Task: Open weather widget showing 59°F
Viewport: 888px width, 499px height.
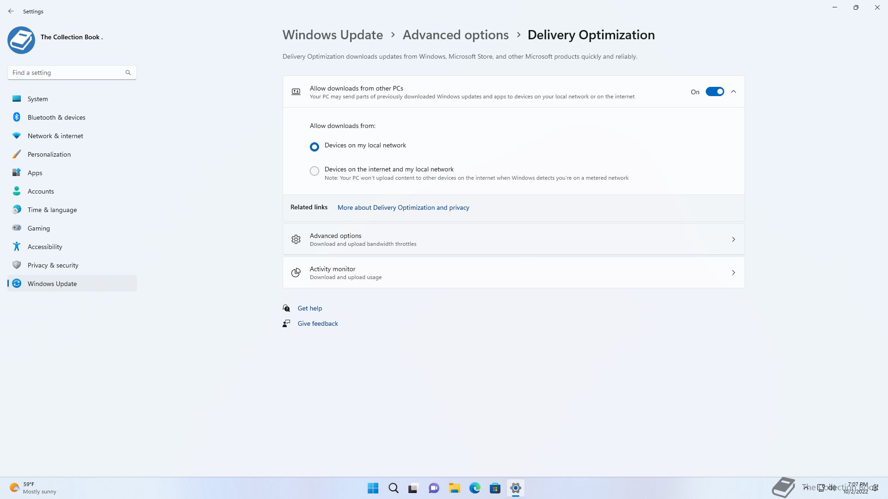Action: [x=33, y=488]
